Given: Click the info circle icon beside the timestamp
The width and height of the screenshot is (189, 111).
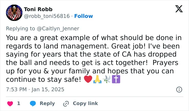Looking at the screenshot, I should click(179, 90).
